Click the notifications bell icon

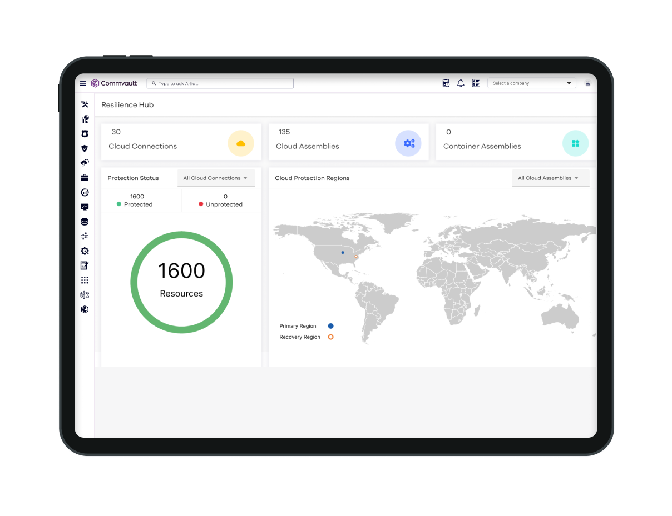pos(461,83)
